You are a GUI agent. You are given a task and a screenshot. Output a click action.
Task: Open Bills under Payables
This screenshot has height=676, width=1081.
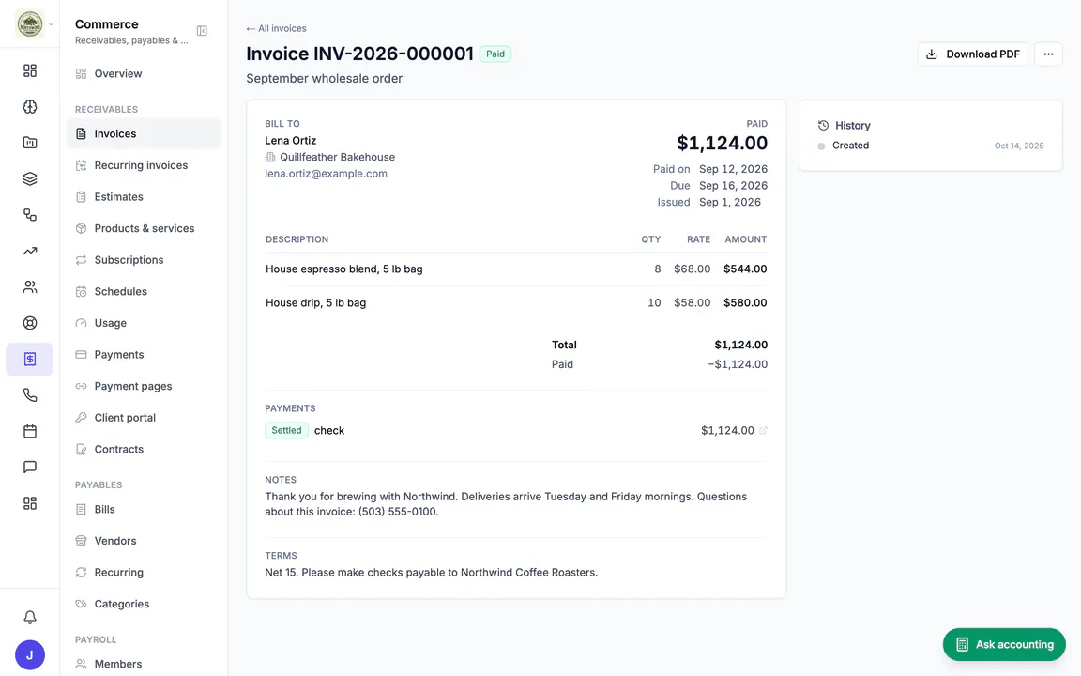[x=145, y=510]
